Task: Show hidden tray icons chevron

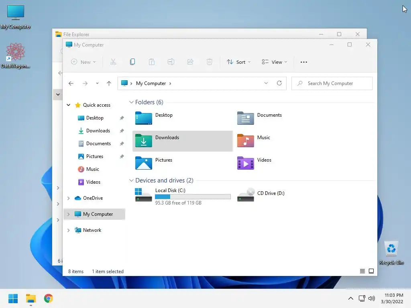Action: pyautogui.click(x=350, y=298)
